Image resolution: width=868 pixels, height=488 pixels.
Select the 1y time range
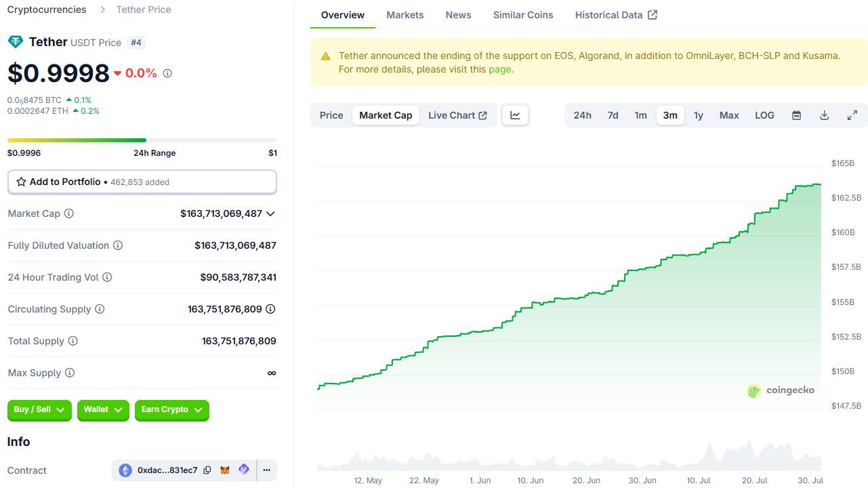[699, 115]
